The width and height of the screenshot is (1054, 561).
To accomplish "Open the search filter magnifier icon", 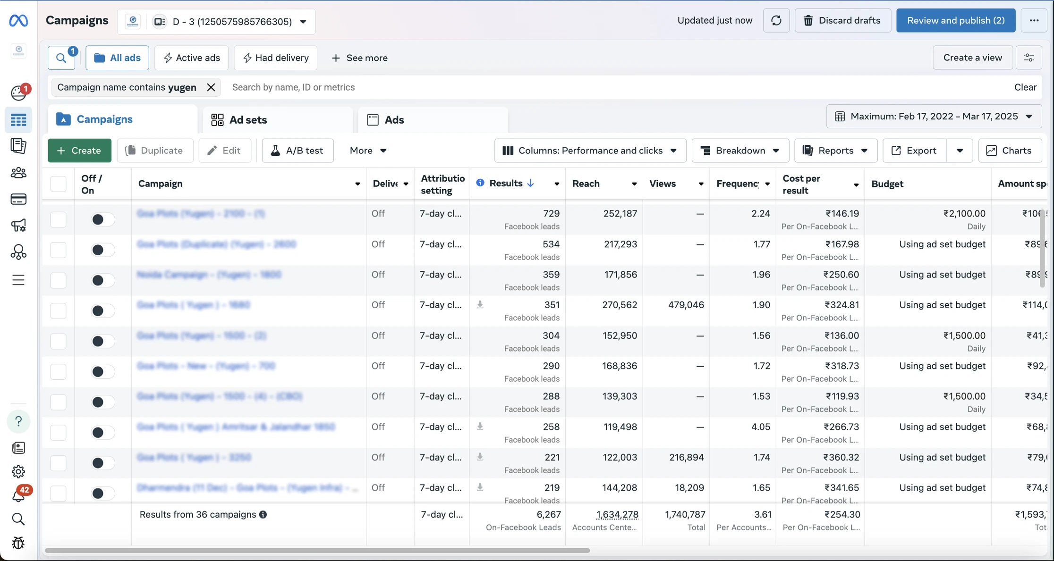I will coord(61,58).
